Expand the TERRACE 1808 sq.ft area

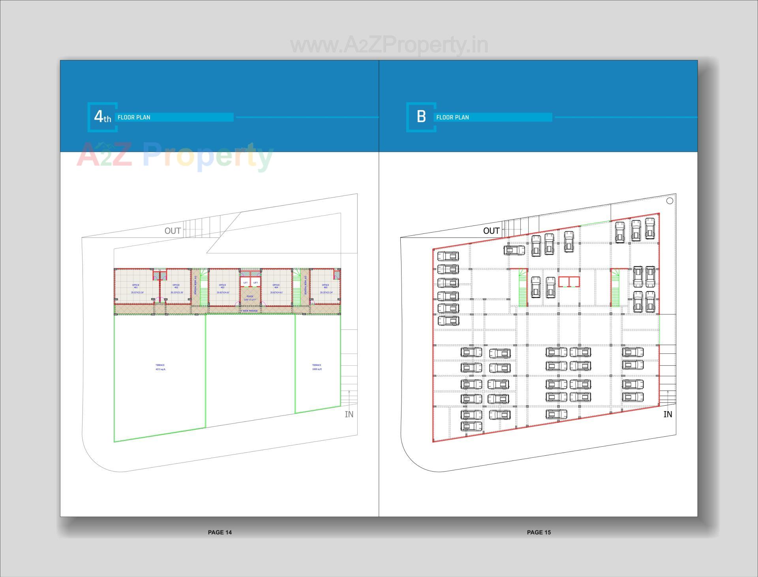[318, 366]
